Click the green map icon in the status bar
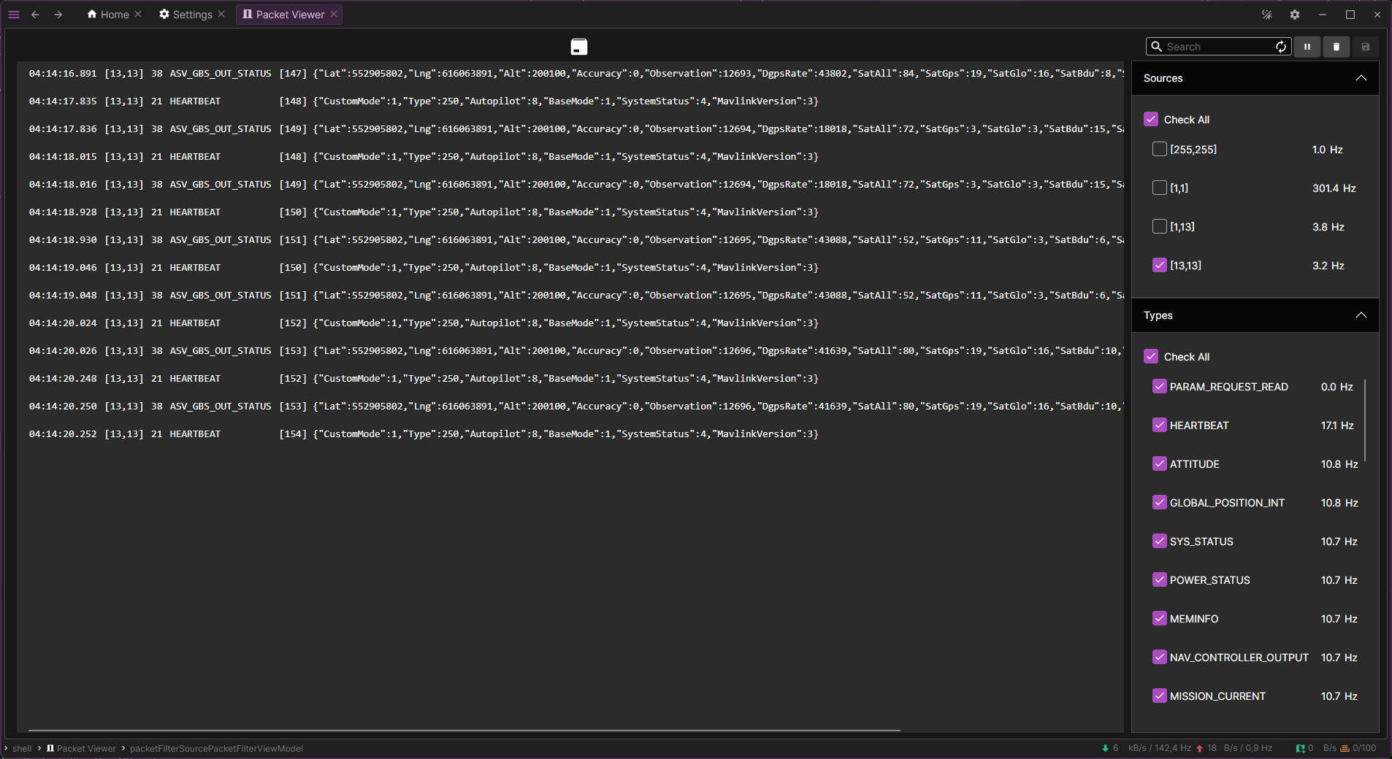Screen dimensions: 1392x759 pos(1300,748)
